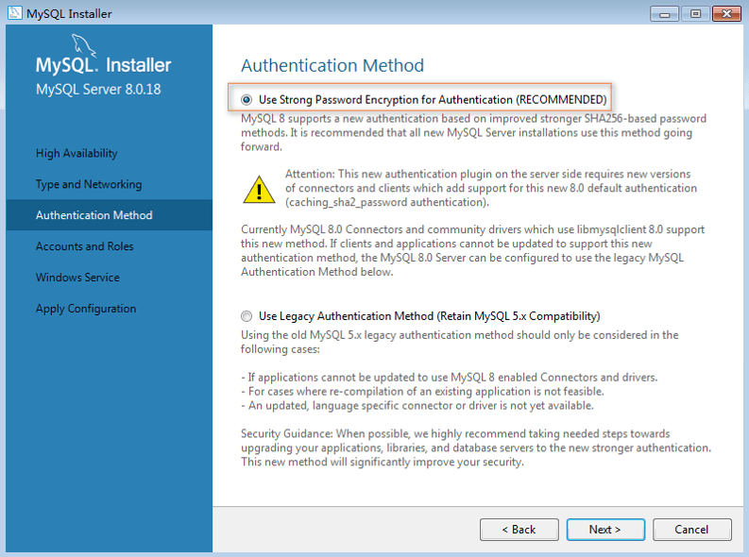This screenshot has height=557, width=749.
Task: Click the Strong Password Encryption option label
Action: [x=433, y=100]
